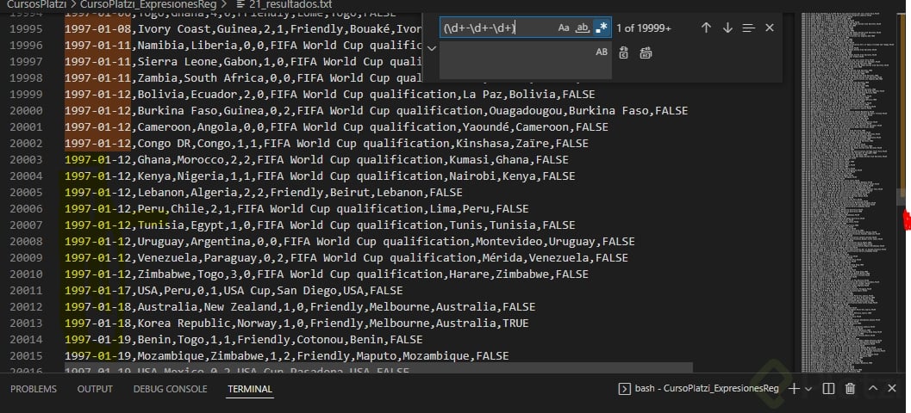Click the Uruguay,Argentina,0,0 line
This screenshot has height=413, width=911.
[350, 241]
